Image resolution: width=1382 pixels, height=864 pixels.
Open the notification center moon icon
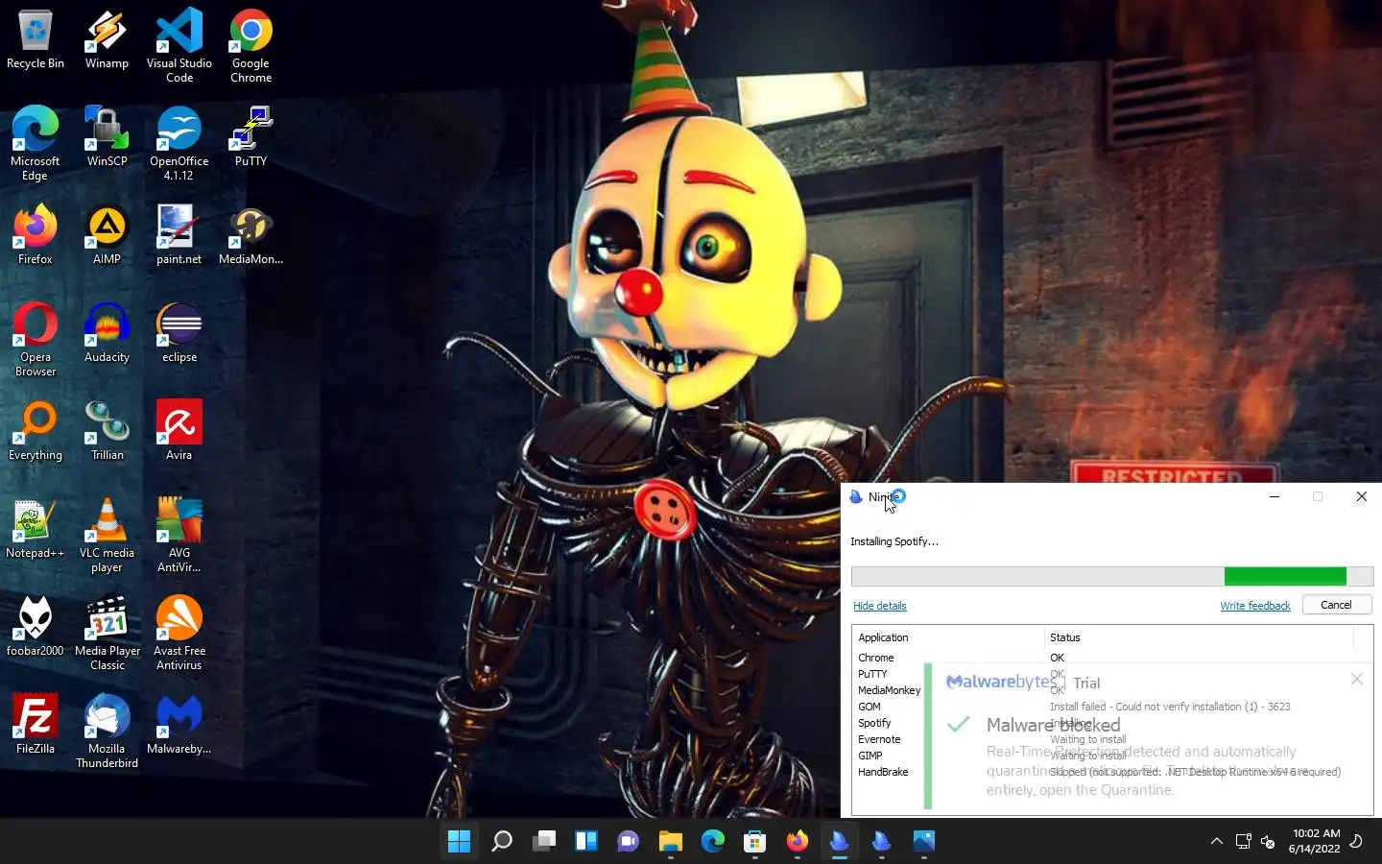pyautogui.click(x=1356, y=841)
